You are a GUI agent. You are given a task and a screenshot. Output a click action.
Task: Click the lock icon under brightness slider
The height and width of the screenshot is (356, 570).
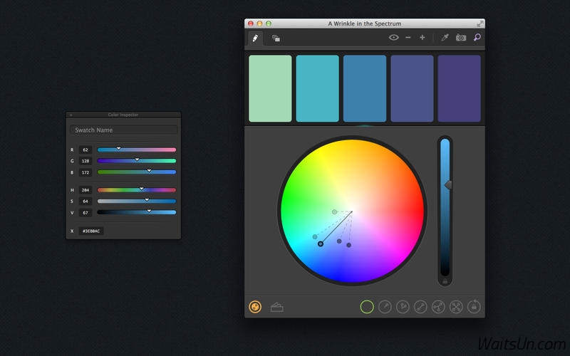point(445,281)
